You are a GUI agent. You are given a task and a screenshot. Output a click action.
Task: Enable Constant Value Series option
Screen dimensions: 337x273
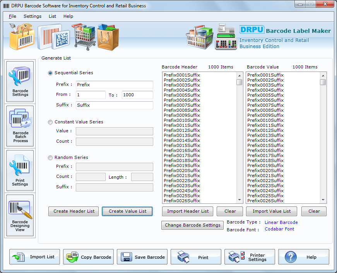coord(50,122)
